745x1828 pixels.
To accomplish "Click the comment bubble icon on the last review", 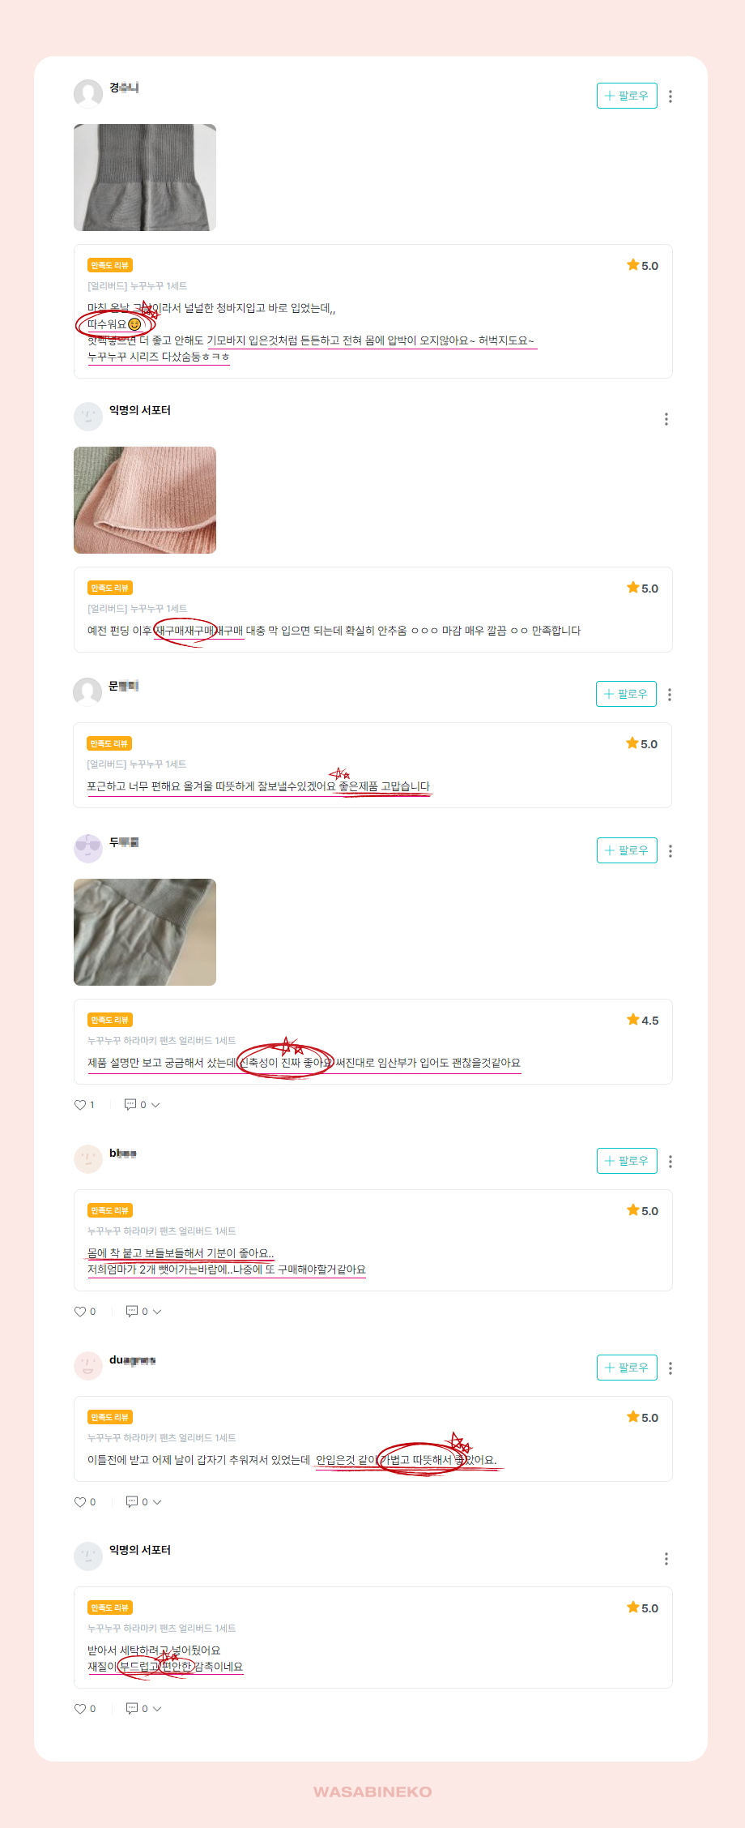I will [132, 1708].
